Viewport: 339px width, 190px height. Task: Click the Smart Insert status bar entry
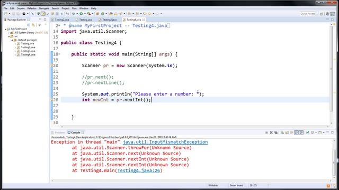point(236,185)
